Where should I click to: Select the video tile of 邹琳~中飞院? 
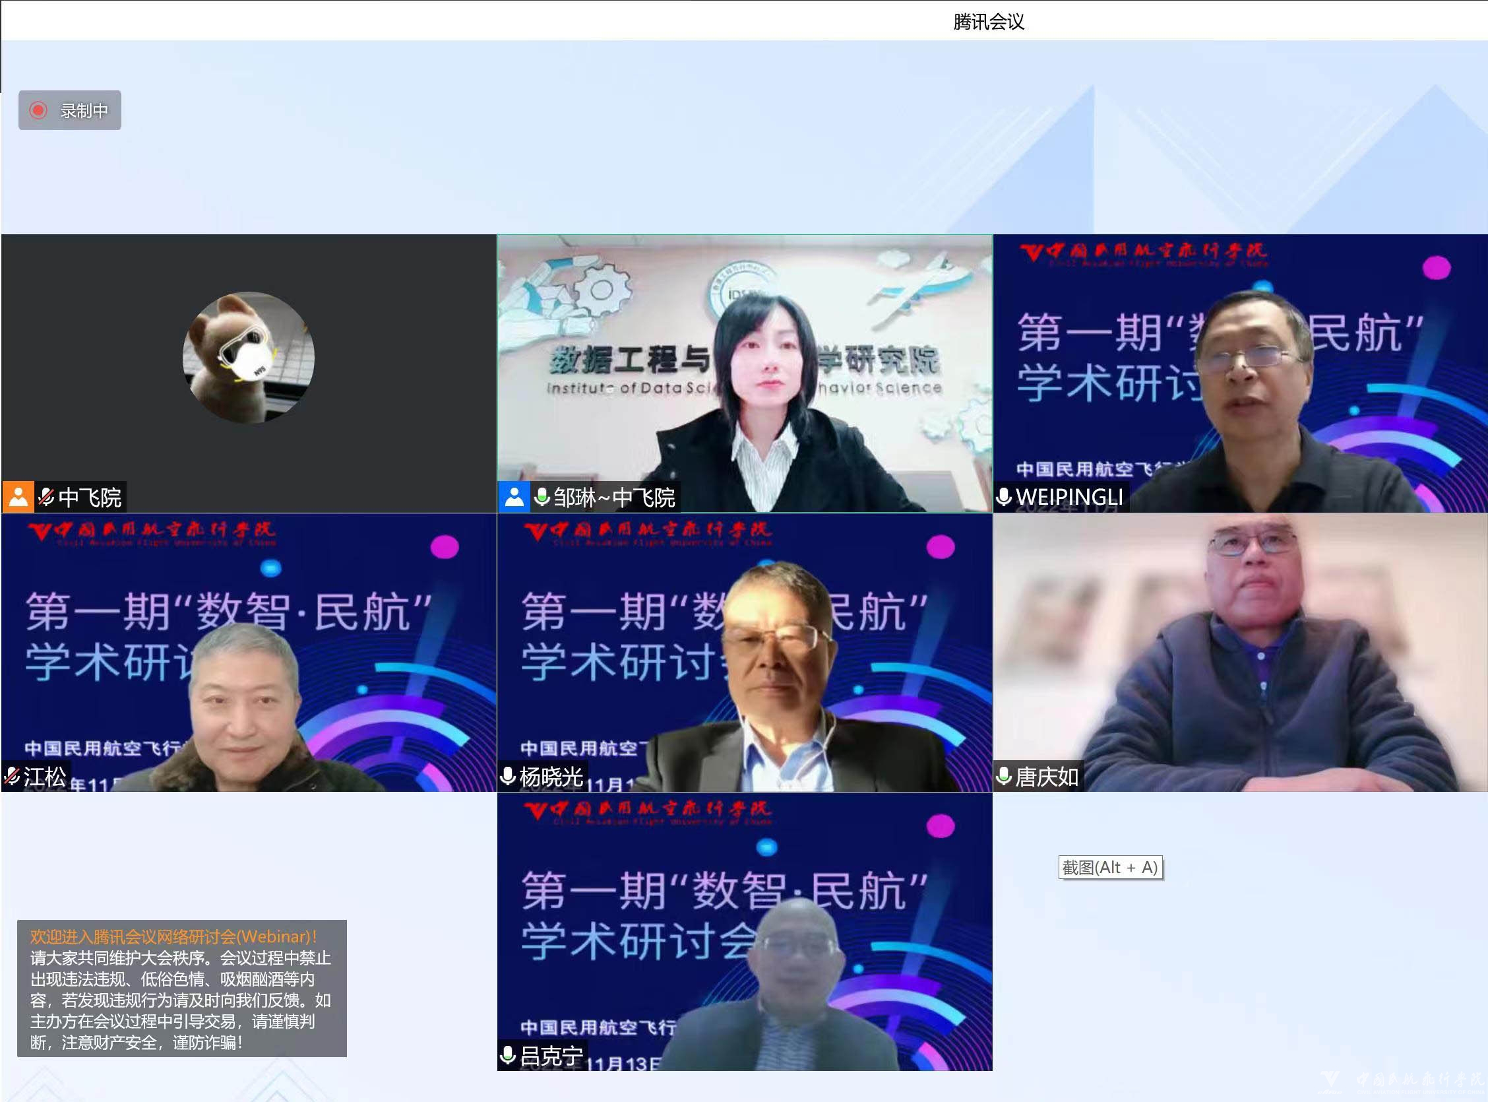click(745, 373)
